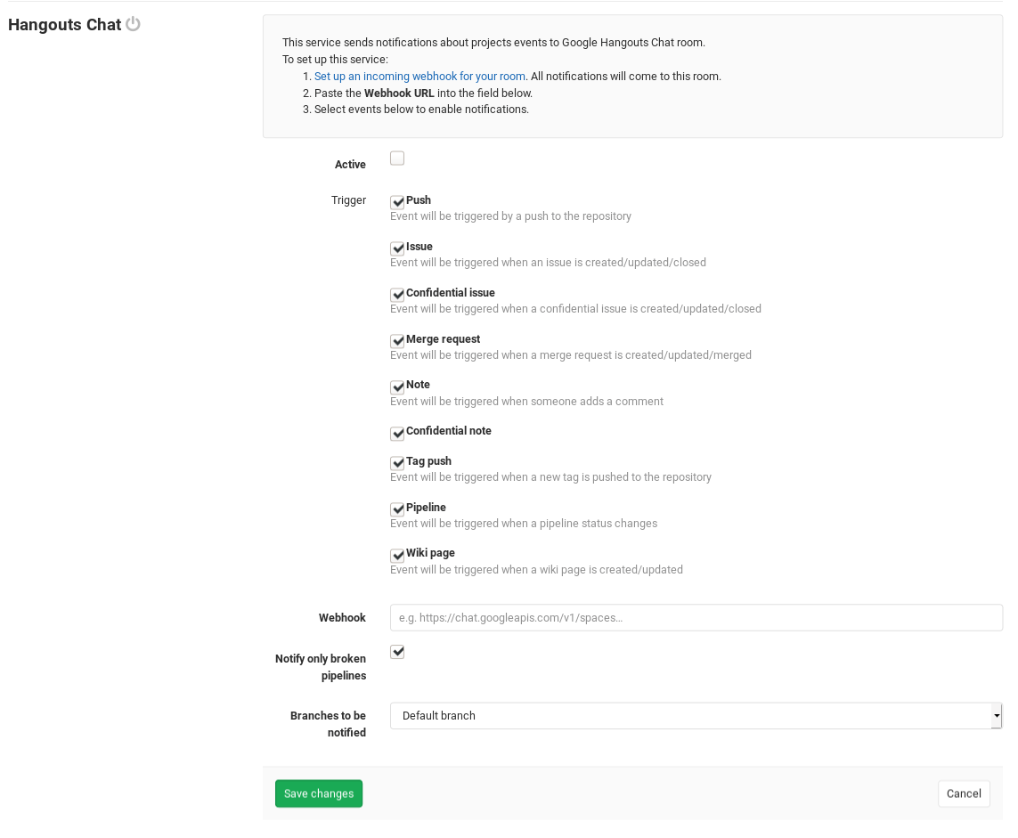Enable the Active checkbox
Viewport: 1018px width, 838px height.
[x=397, y=158]
